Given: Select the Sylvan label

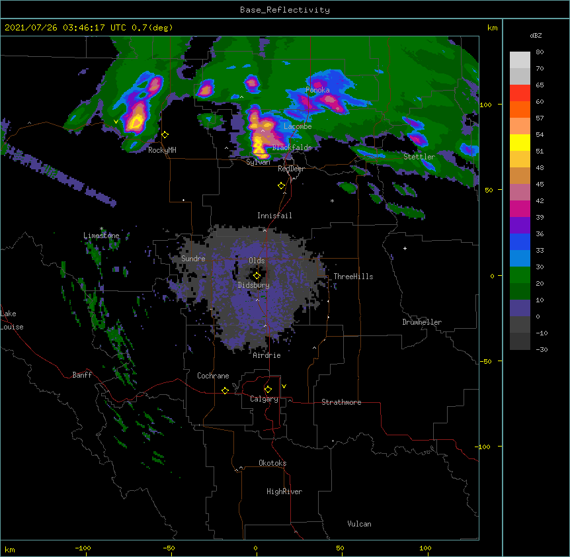Looking at the screenshot, I should tap(258, 162).
